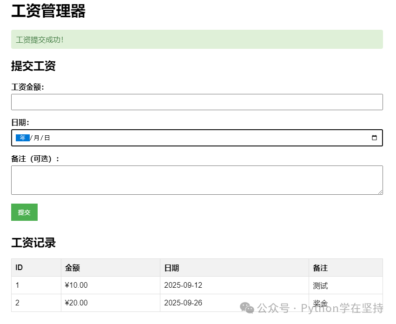Select the 日 segment of the date
Screen dimensions: 396x324
tap(47, 138)
